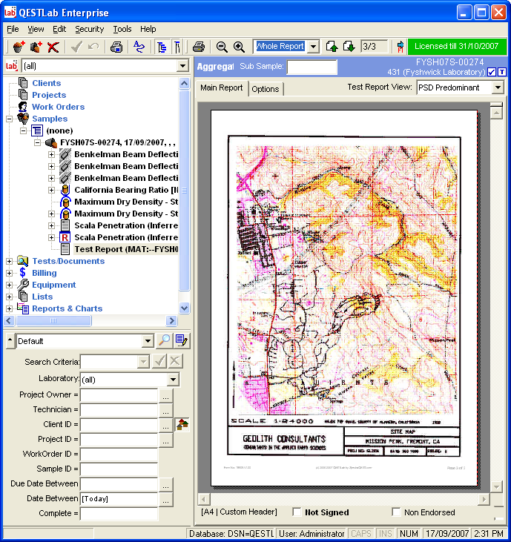Image resolution: width=511 pixels, height=542 pixels.
Task: Go to the previous report page
Action: 332,47
